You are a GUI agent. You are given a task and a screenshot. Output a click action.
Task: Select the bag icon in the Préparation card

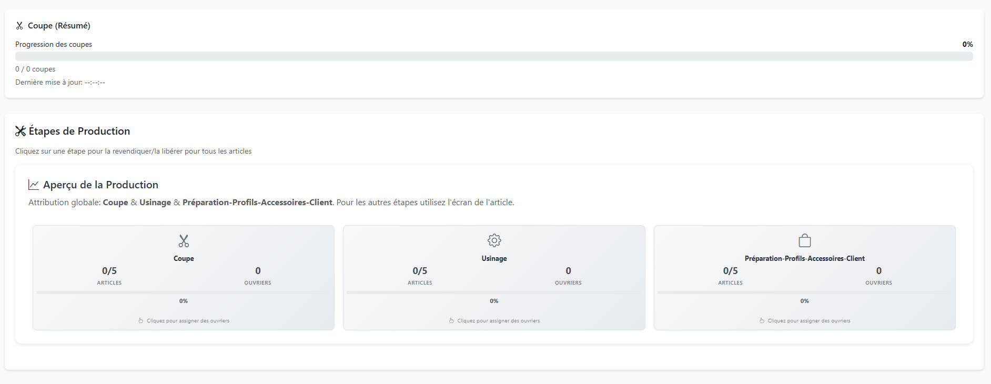[804, 240]
